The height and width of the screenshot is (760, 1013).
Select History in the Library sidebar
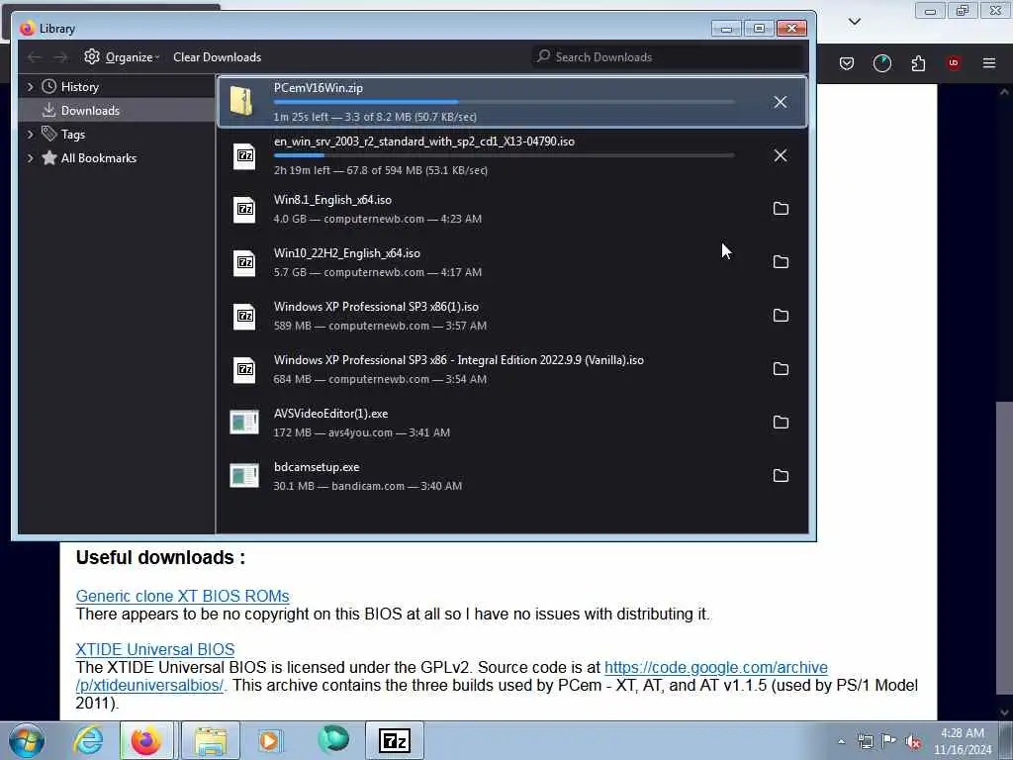point(79,87)
